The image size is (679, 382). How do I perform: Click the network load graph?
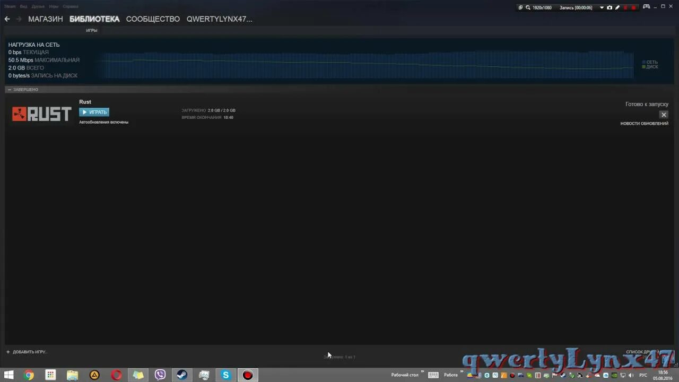[366, 64]
